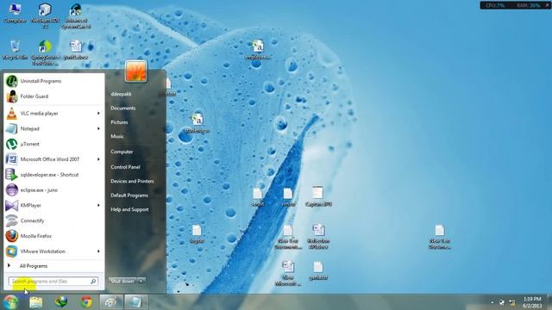Open Default Programs
552x310 pixels.
point(129,195)
